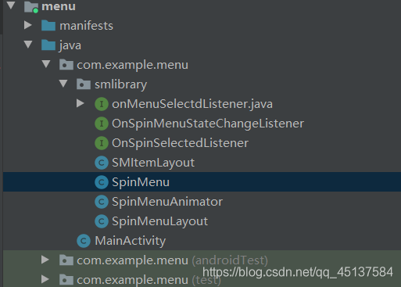Expand onMenuSelectdListener.java arrow
Screen dimensions: 401x287
click(81, 103)
